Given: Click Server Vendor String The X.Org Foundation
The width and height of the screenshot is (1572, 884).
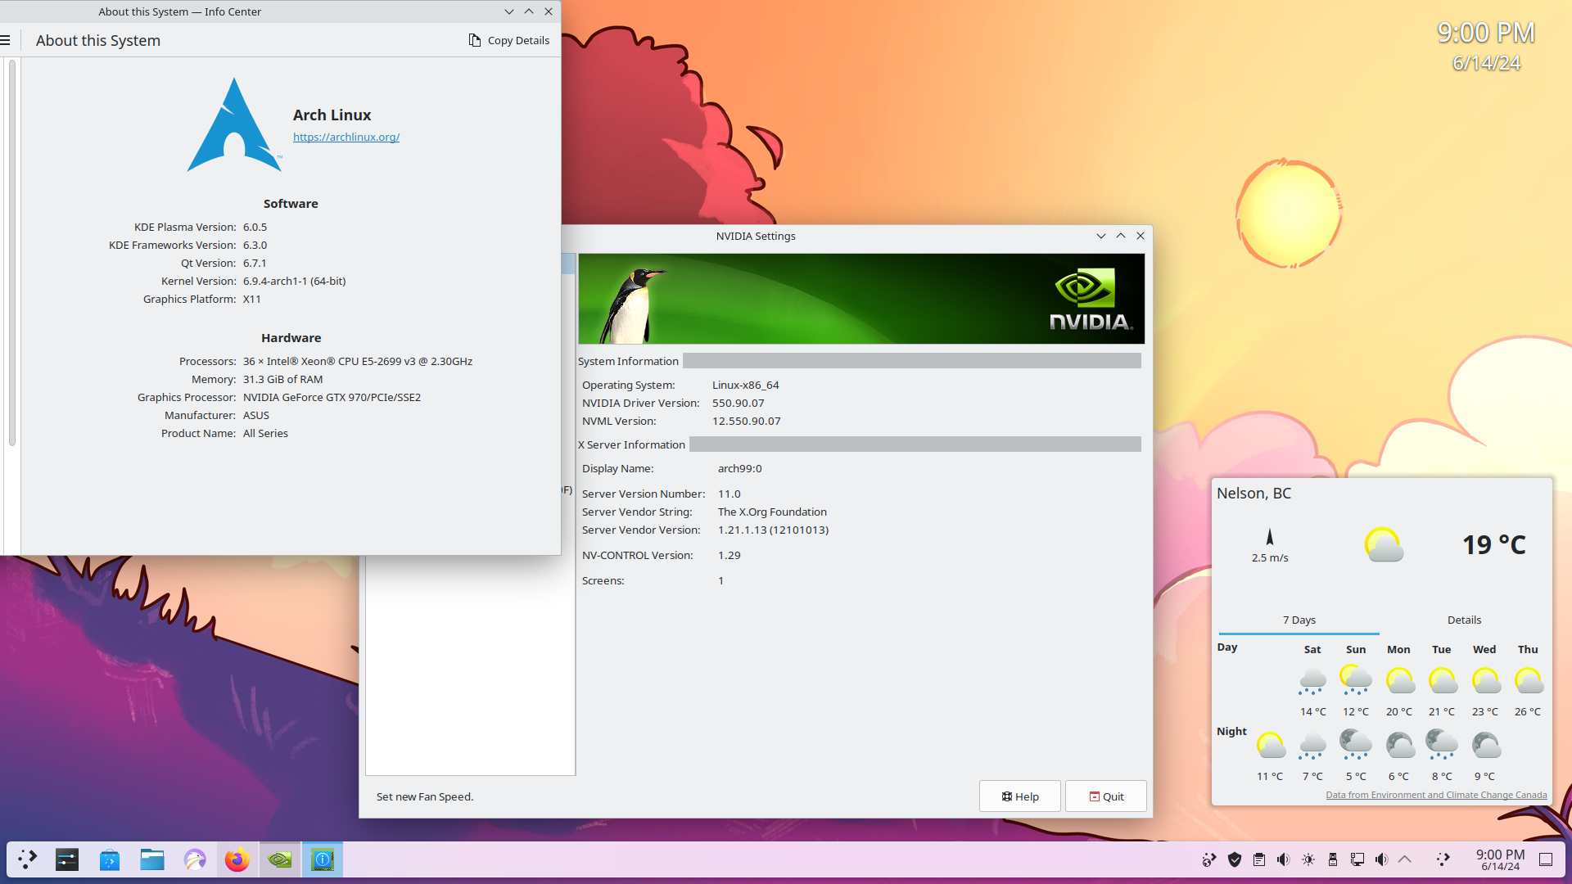Looking at the screenshot, I should (x=772, y=512).
